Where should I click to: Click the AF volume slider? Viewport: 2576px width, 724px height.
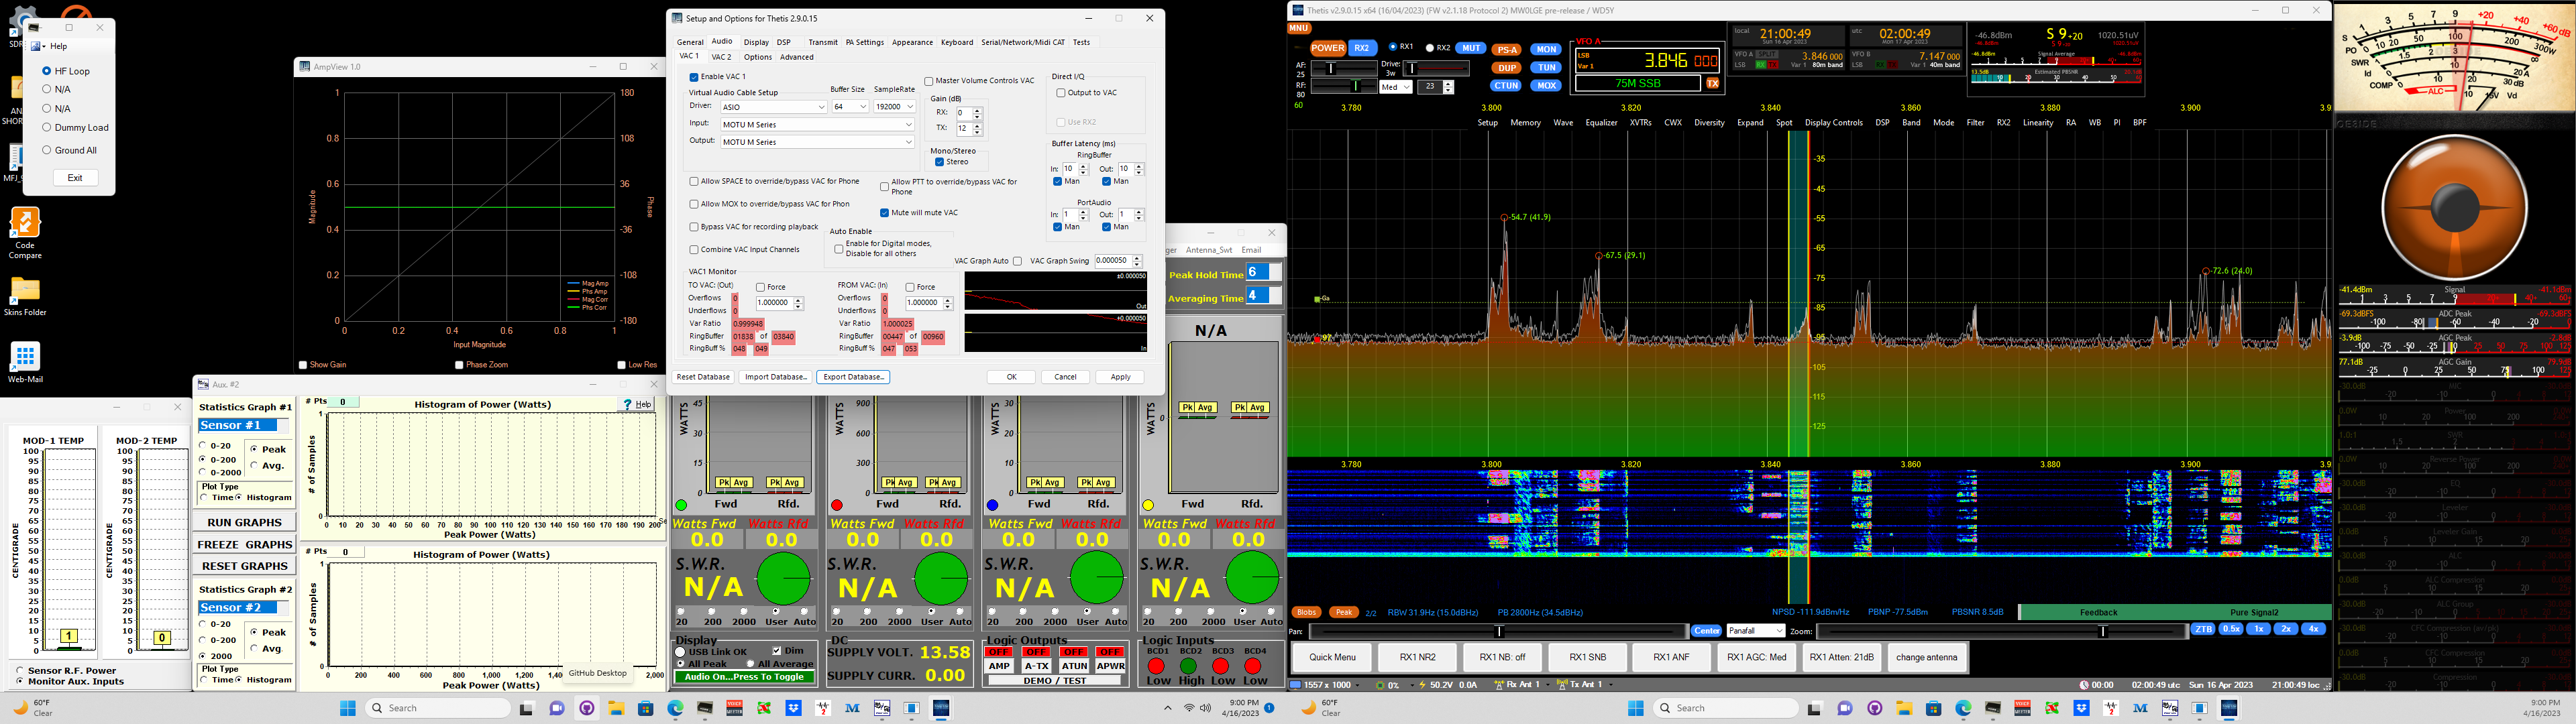click(1344, 68)
